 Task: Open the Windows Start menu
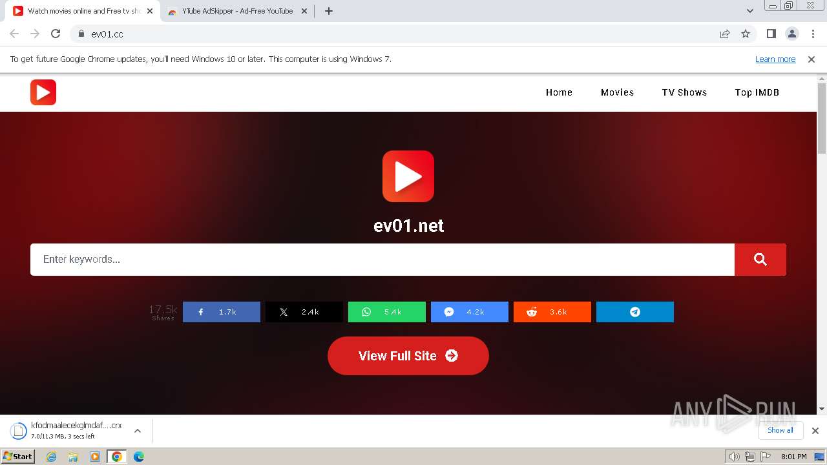[x=18, y=457]
